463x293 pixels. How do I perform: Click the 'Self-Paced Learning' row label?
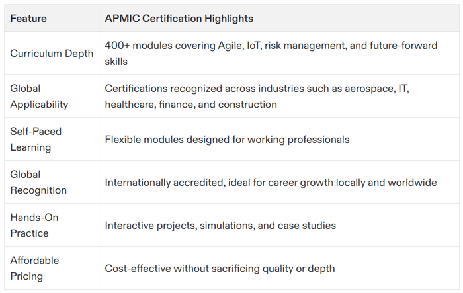pos(36,139)
